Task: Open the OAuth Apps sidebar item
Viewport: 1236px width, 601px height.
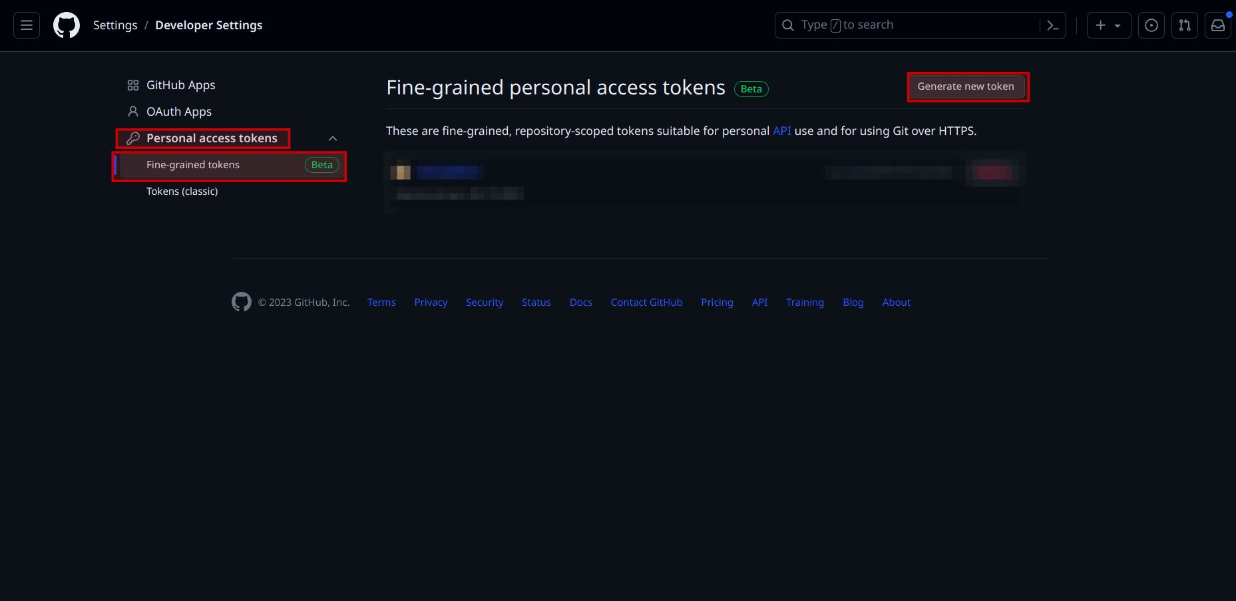Action: pos(178,112)
